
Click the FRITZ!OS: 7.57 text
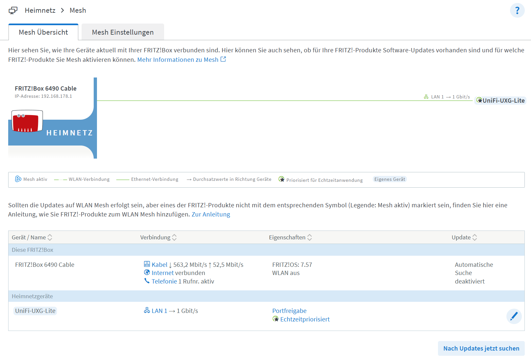click(292, 265)
